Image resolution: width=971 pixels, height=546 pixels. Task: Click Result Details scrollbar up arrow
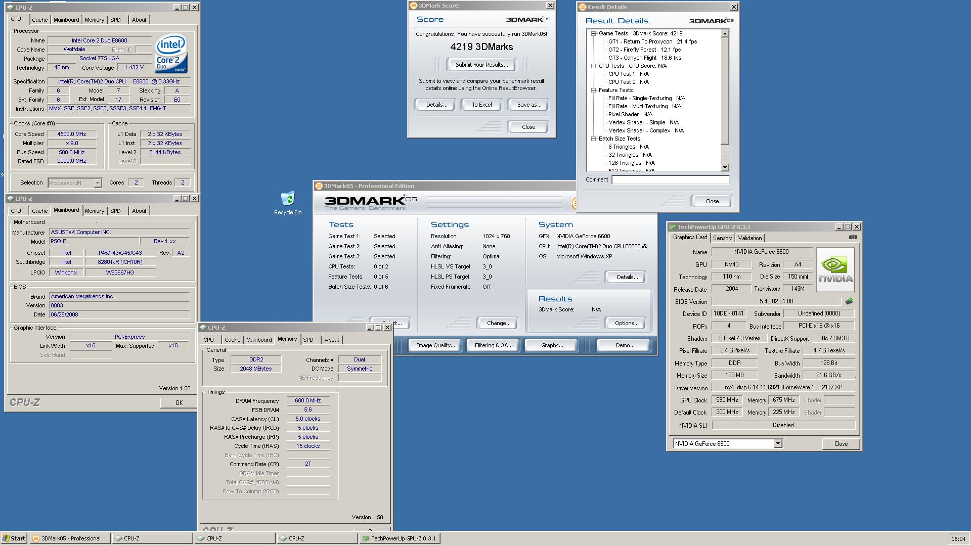[x=725, y=33]
